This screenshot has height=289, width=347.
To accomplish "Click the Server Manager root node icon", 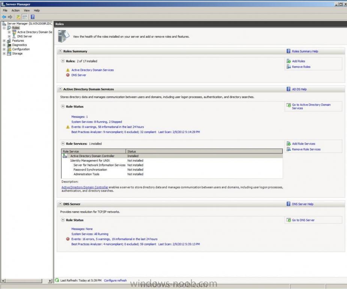I will [x=4, y=23].
